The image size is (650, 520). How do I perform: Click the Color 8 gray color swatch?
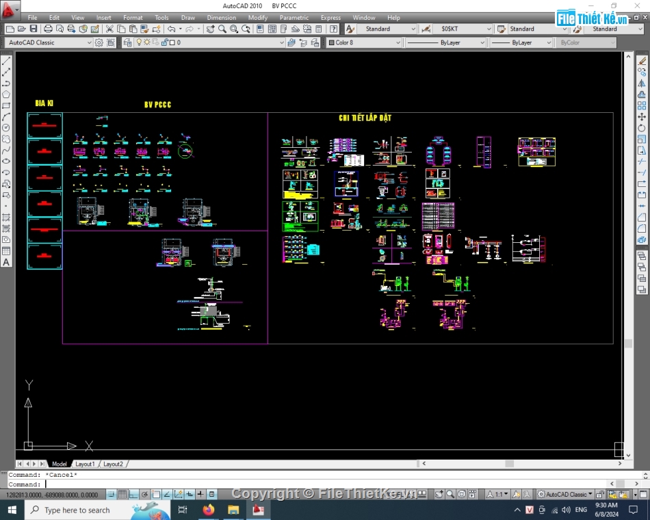[332, 42]
